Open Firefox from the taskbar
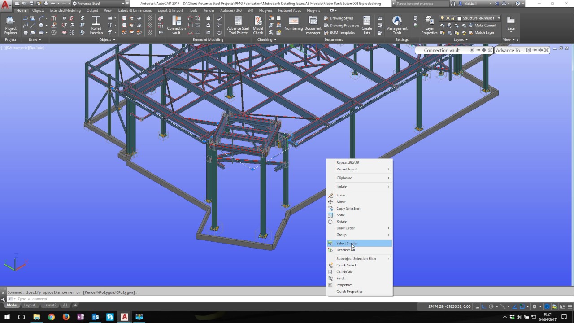574x323 pixels. coord(66,317)
